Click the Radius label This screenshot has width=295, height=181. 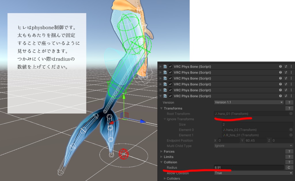(172, 167)
